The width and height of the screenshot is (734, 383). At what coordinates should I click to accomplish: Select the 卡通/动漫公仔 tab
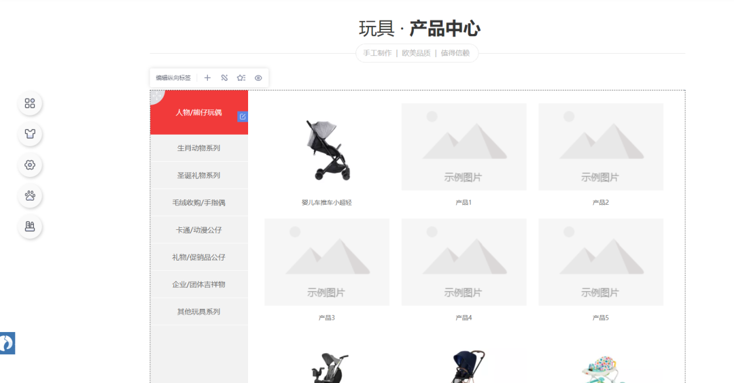199,230
